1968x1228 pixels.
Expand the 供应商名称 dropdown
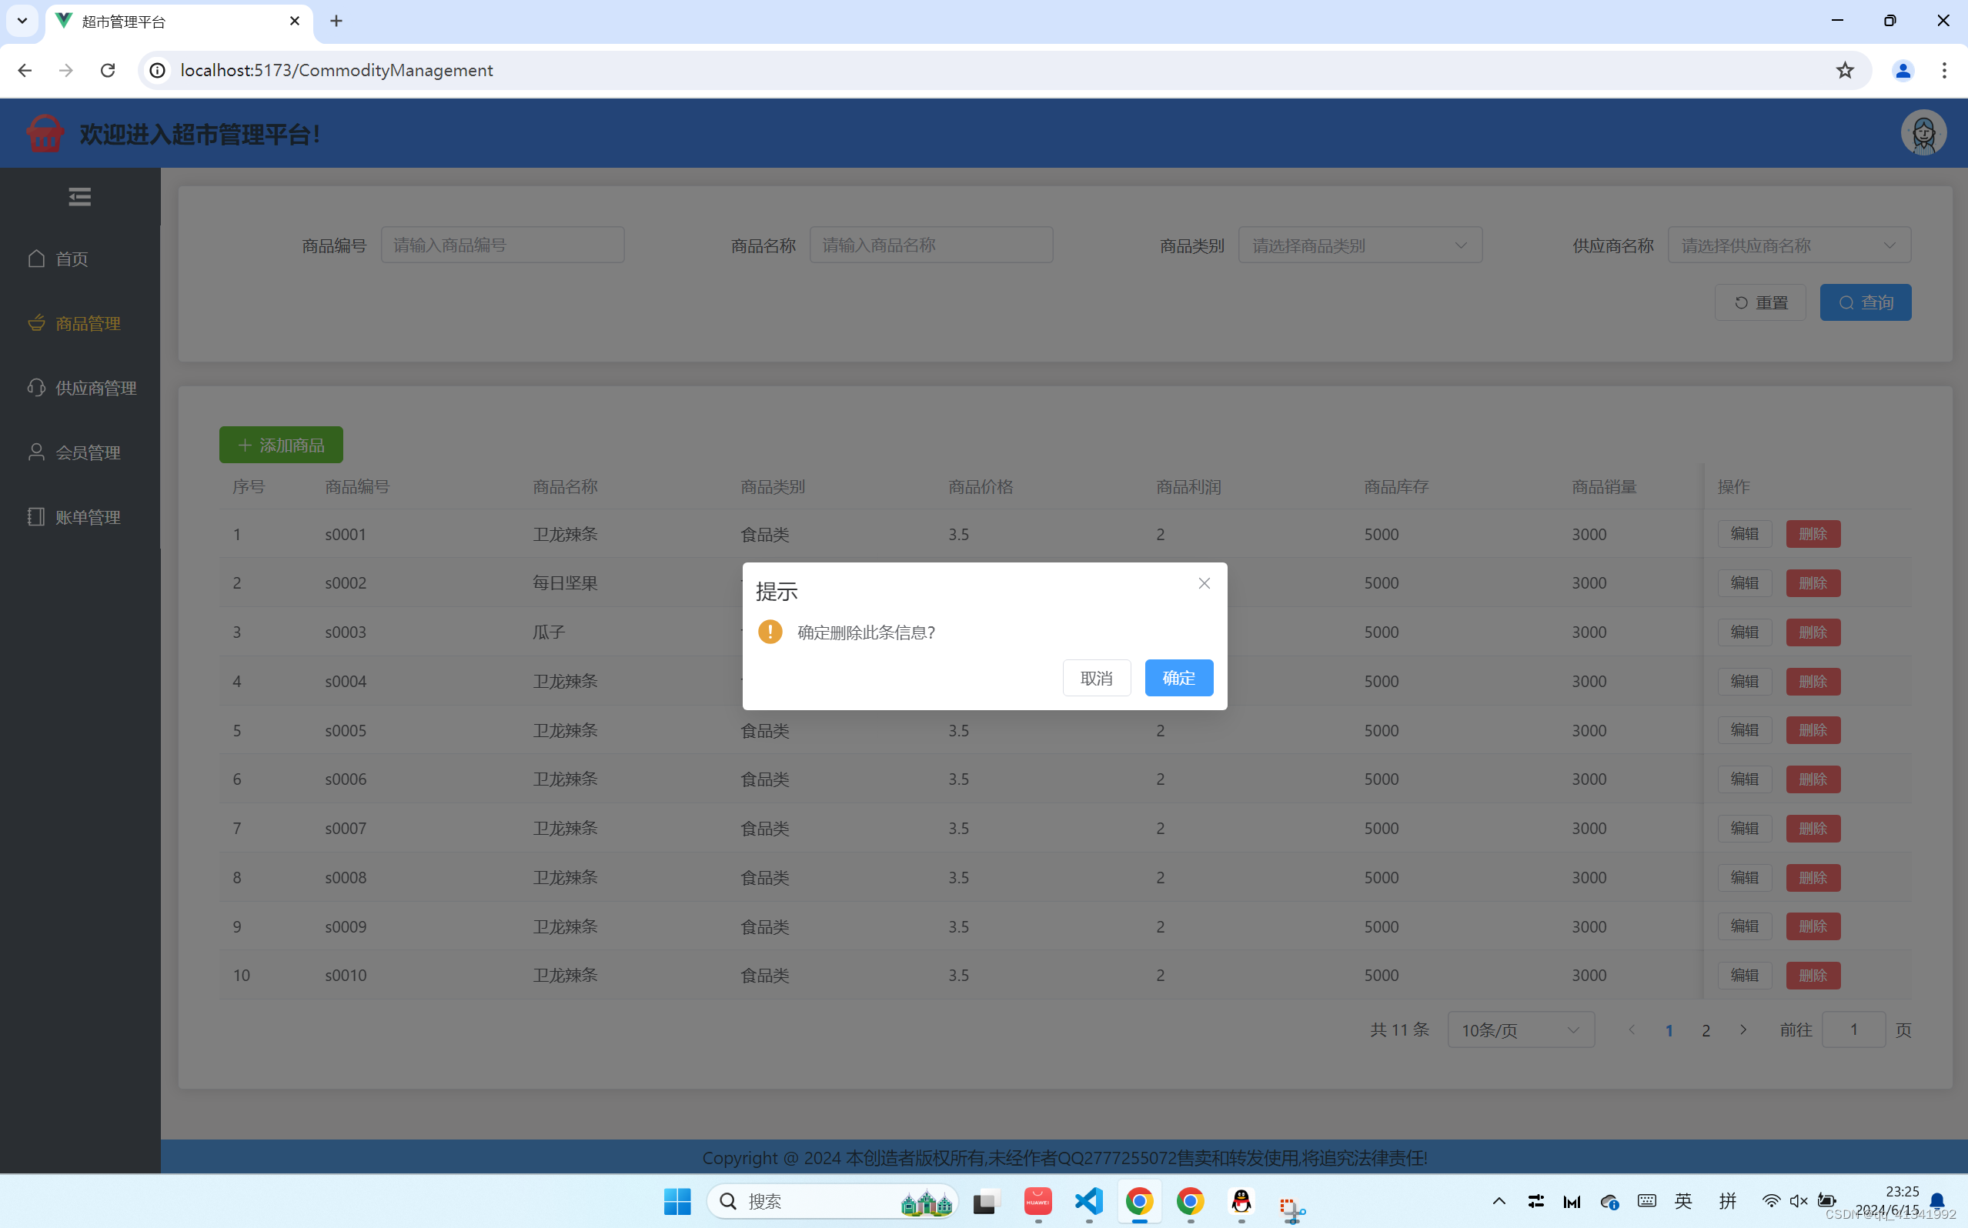coord(1789,245)
